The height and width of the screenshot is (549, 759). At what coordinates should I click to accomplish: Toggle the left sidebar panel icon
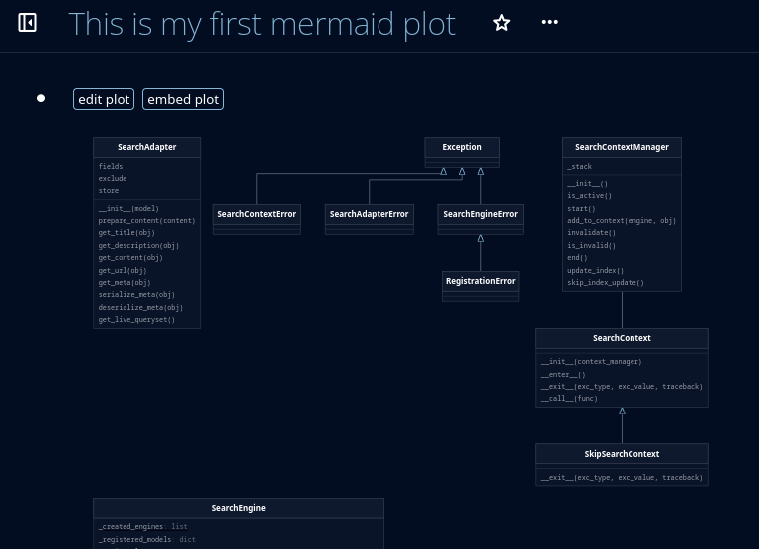(27, 23)
